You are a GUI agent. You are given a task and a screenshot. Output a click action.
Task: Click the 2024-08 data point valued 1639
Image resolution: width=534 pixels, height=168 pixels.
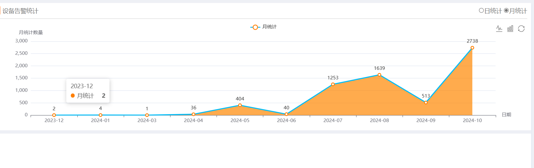click(379, 75)
